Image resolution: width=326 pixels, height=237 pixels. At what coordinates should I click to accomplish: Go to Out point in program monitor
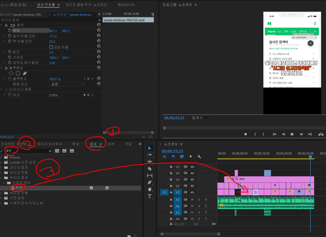310,134
